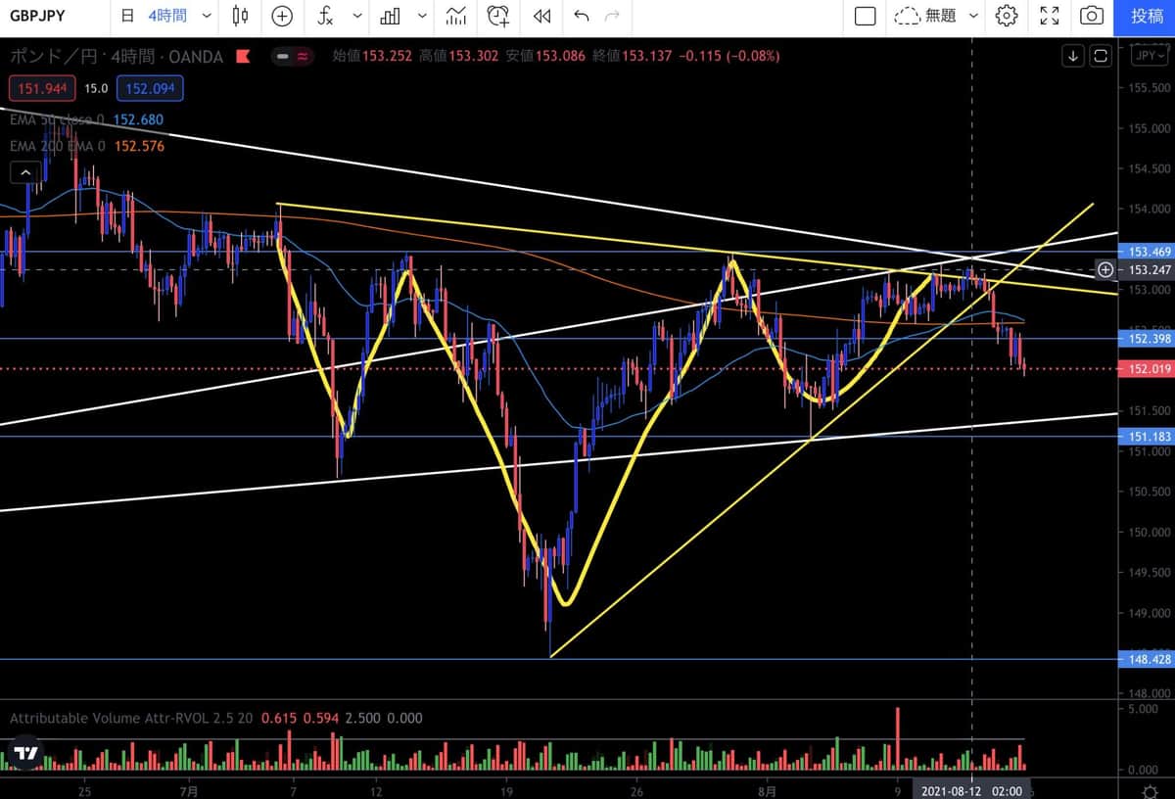1175x799 pixels.
Task: Toggle the select layout square checkbox
Action: (x=865, y=16)
